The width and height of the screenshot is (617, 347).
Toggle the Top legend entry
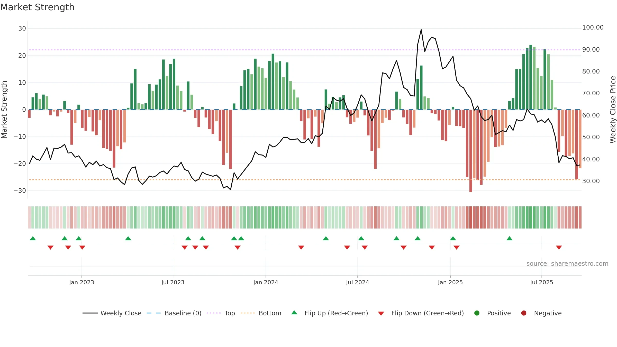coord(221,313)
